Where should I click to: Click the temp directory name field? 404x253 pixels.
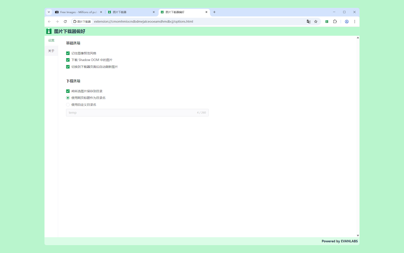coord(137,113)
